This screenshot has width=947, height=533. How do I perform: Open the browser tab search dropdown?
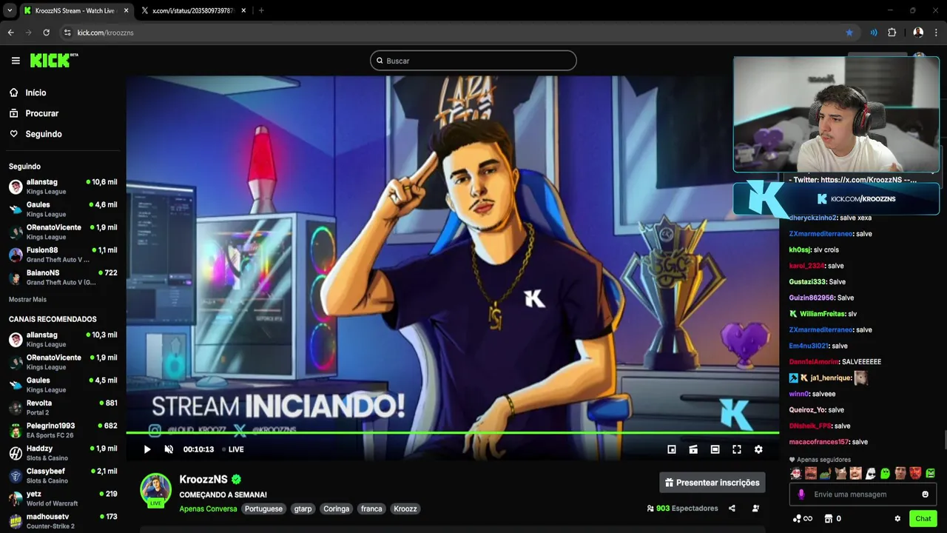pos(10,10)
